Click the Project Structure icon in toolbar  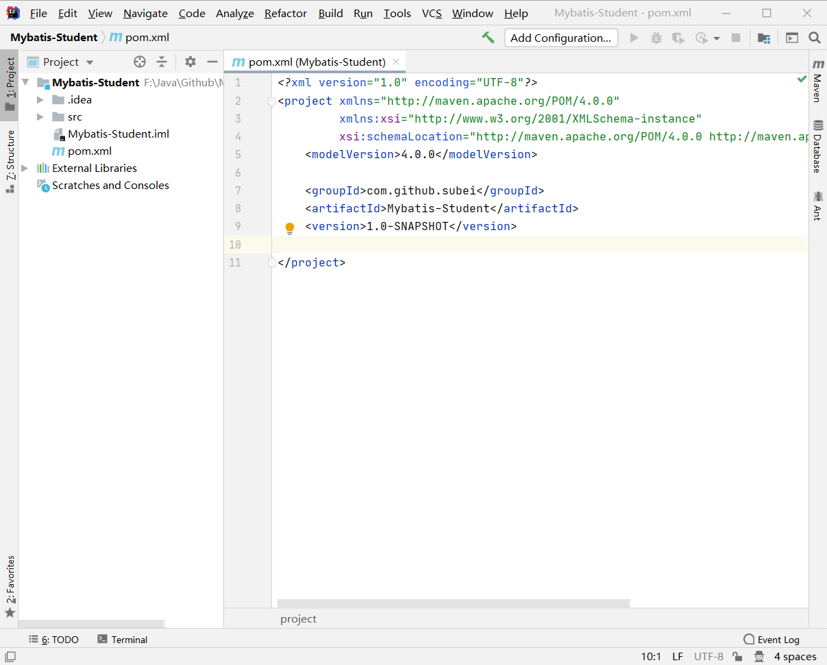point(764,38)
